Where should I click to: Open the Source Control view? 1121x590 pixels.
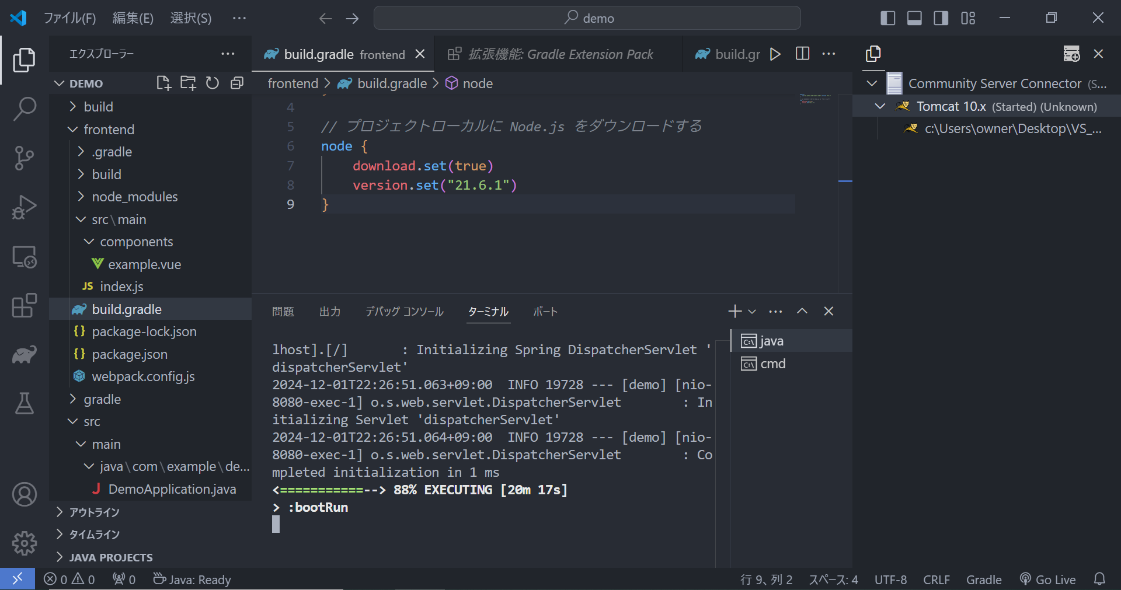tap(24, 158)
